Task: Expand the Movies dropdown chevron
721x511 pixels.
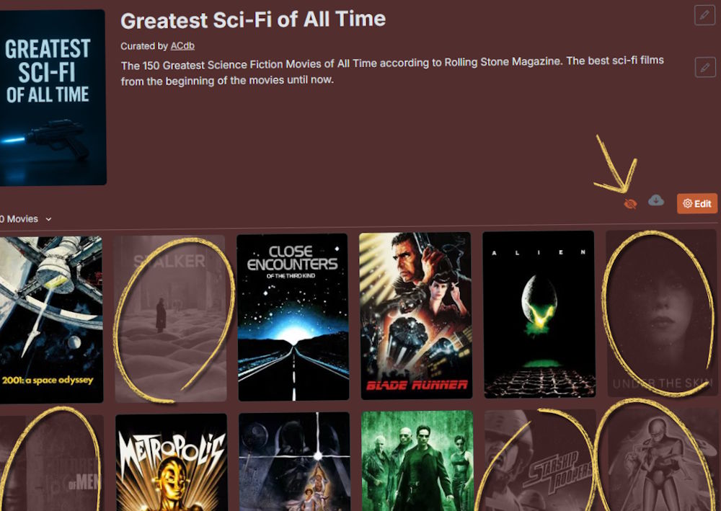Action: click(48, 220)
